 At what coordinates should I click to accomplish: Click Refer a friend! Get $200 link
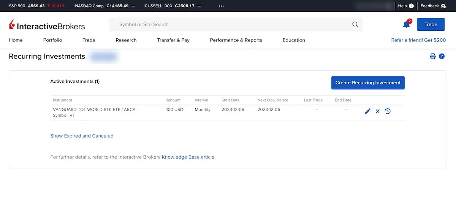418,40
